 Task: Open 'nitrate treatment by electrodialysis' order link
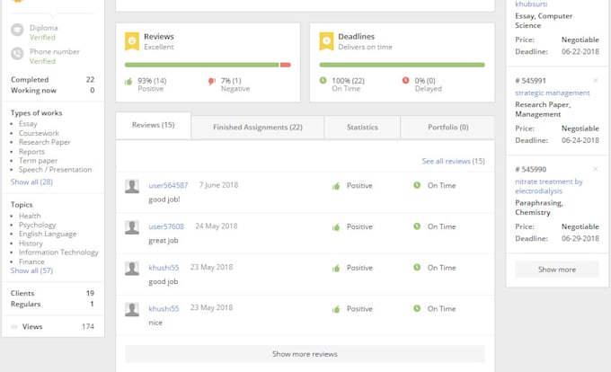tap(549, 186)
